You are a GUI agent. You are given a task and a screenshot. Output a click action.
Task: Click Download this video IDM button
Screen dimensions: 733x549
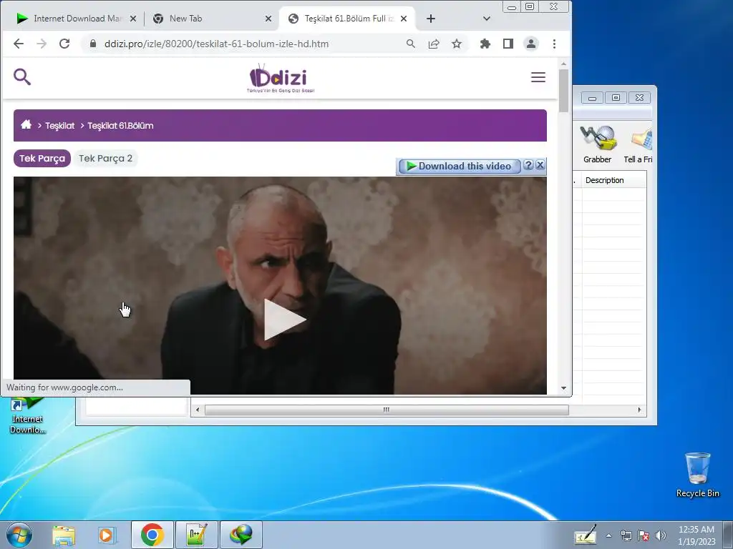459,166
